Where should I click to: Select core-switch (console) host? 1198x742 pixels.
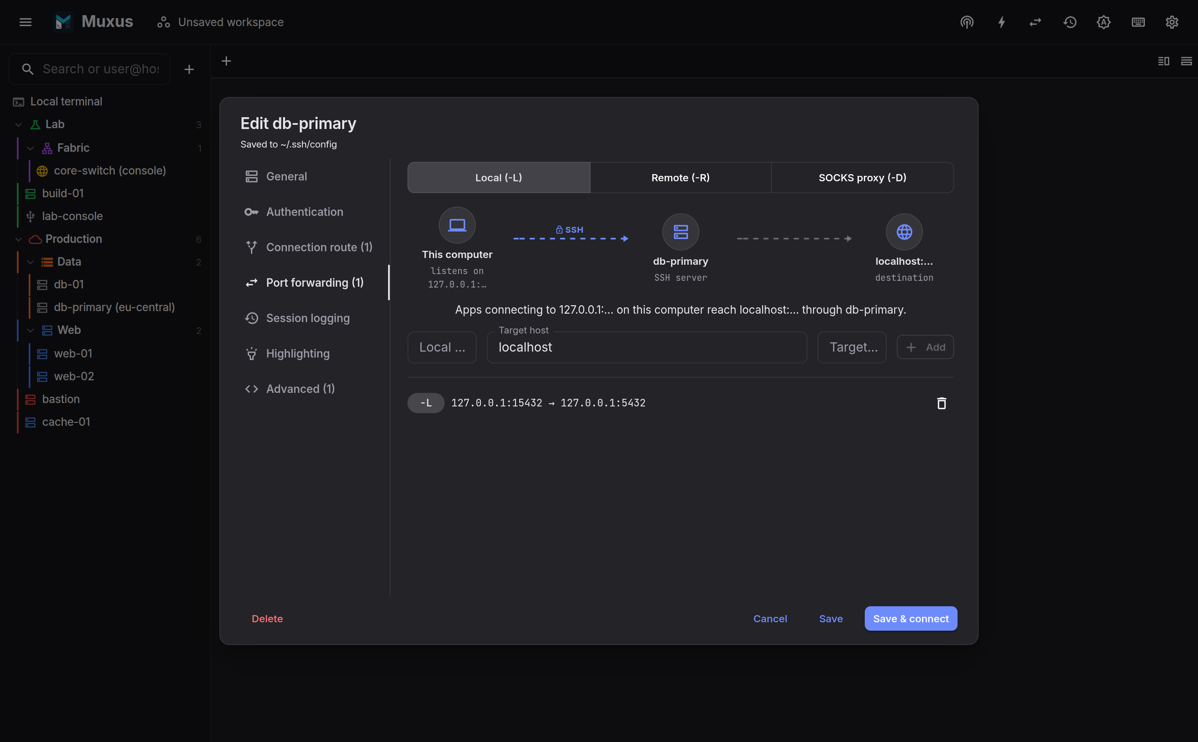110,170
